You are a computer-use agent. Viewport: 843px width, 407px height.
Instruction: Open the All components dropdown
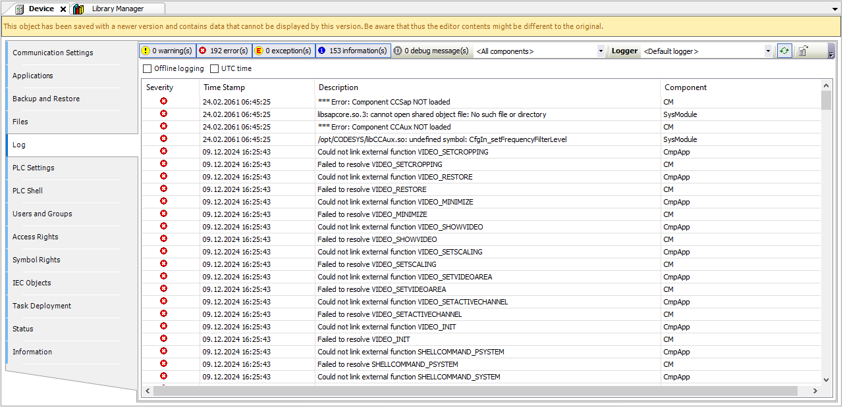600,51
